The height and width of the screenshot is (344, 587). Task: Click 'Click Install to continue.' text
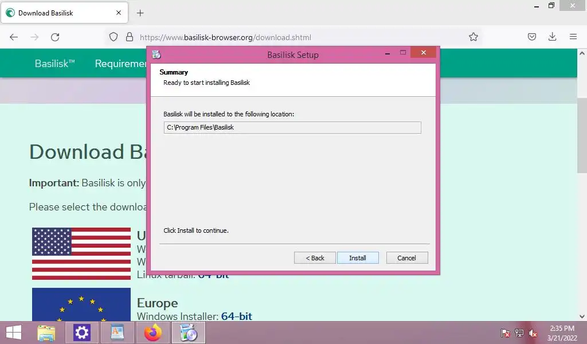click(196, 230)
